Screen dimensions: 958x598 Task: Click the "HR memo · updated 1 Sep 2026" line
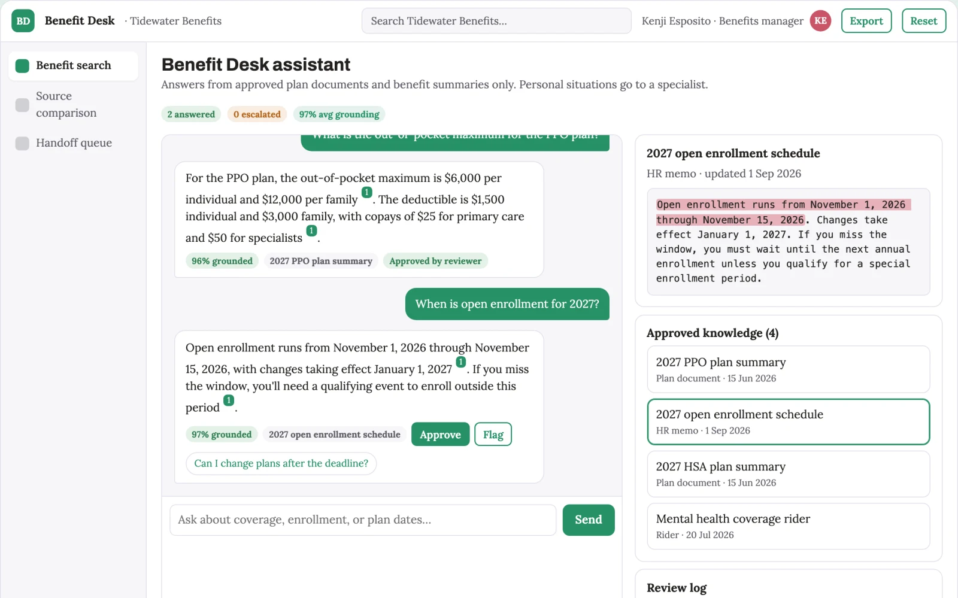coord(723,174)
